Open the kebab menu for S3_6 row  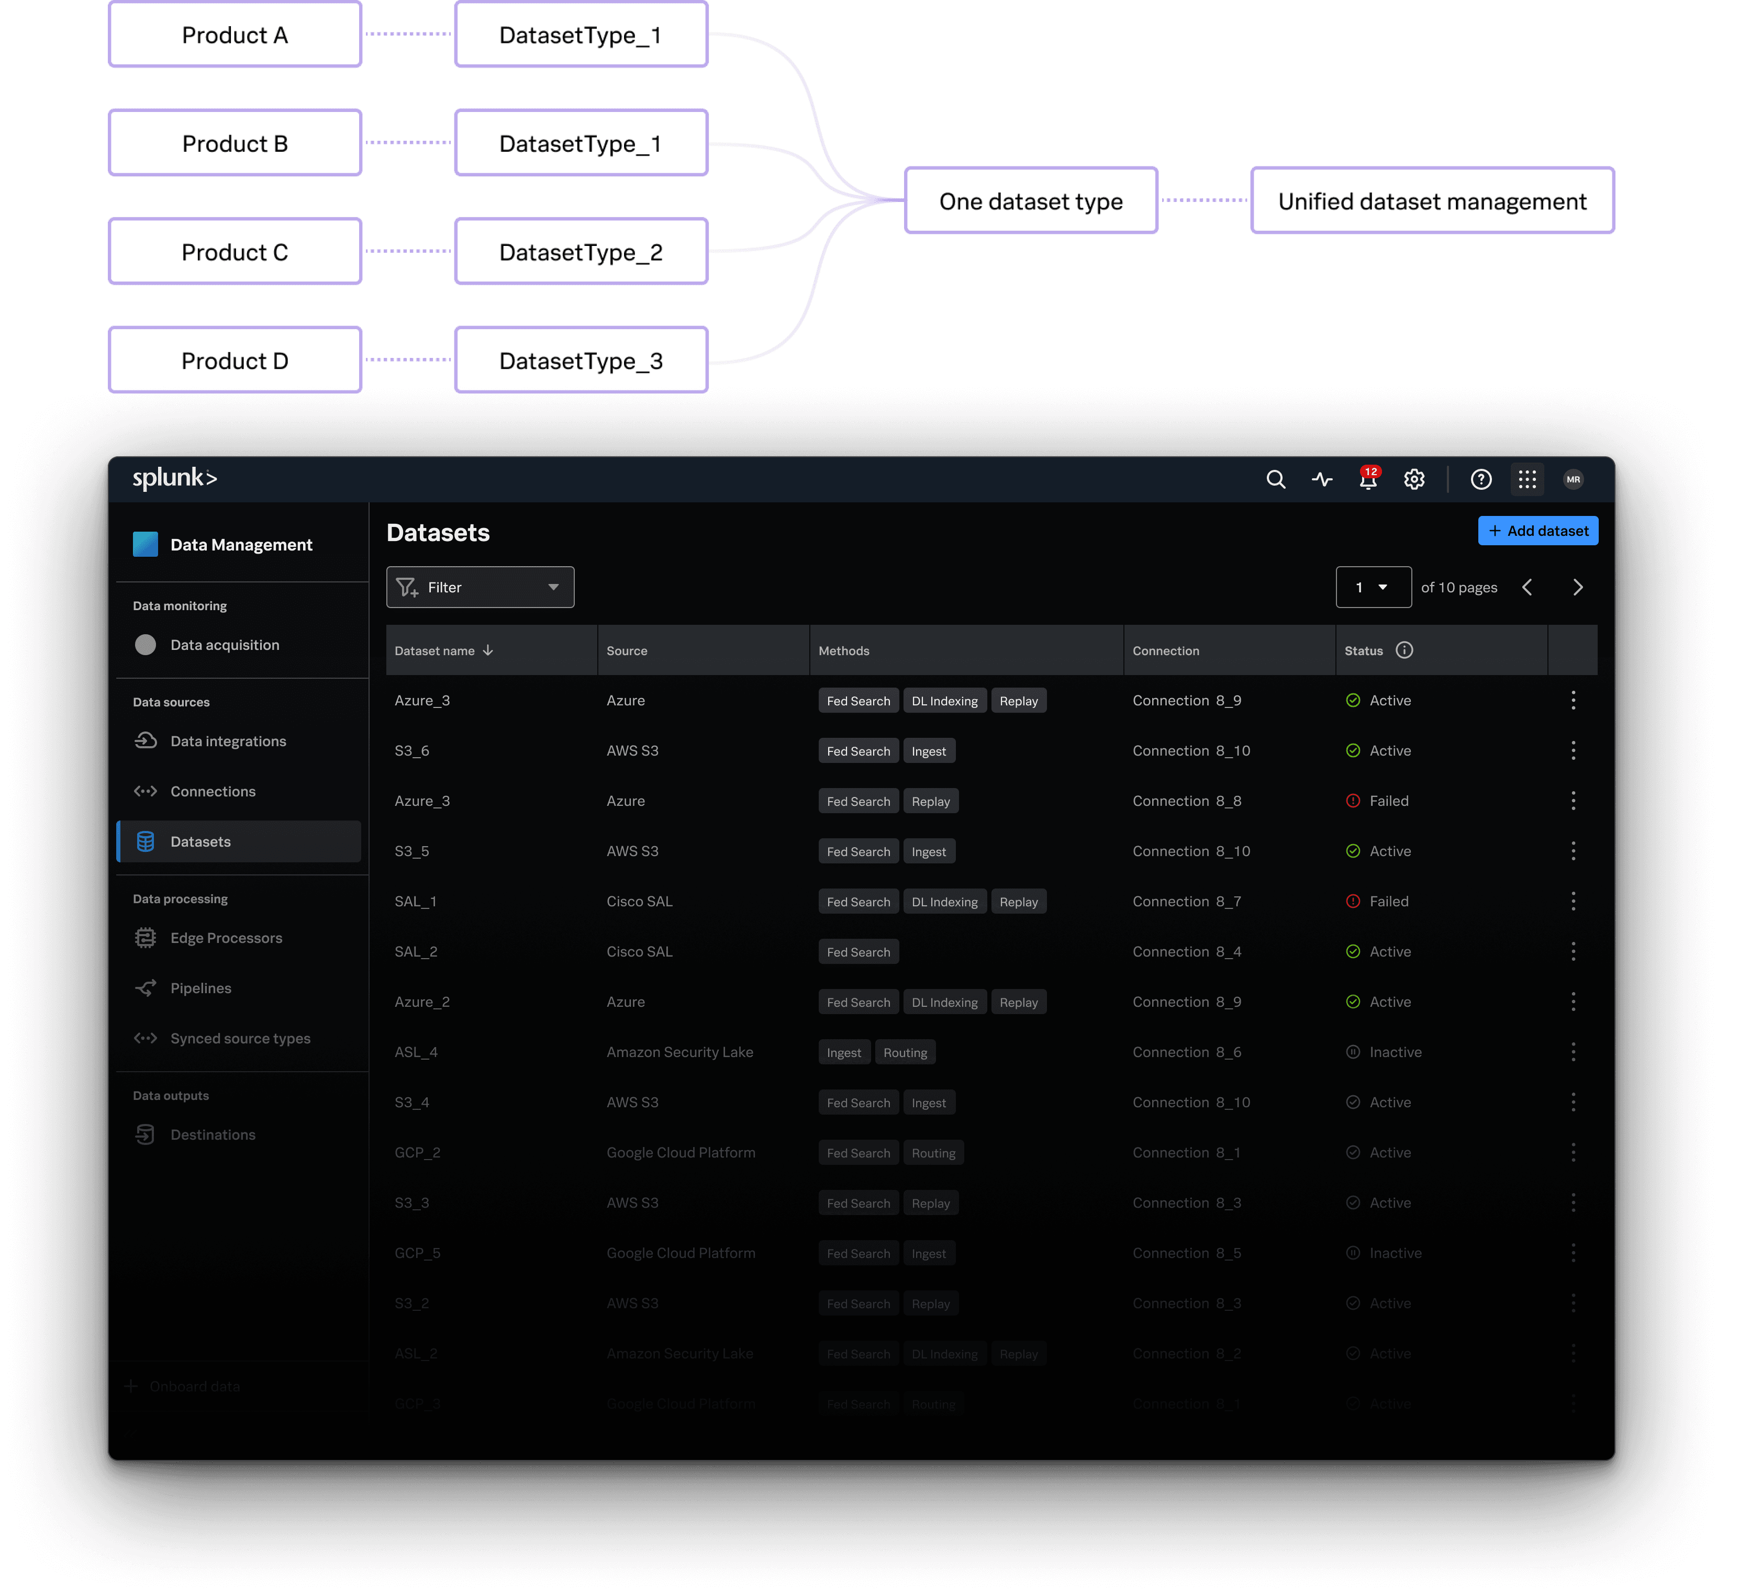click(x=1573, y=751)
